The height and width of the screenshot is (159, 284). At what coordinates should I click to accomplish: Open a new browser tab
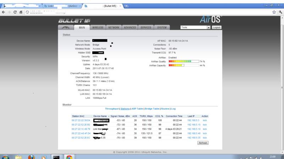(126, 6)
